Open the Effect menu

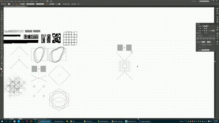pyautogui.click(x=24, y=1)
